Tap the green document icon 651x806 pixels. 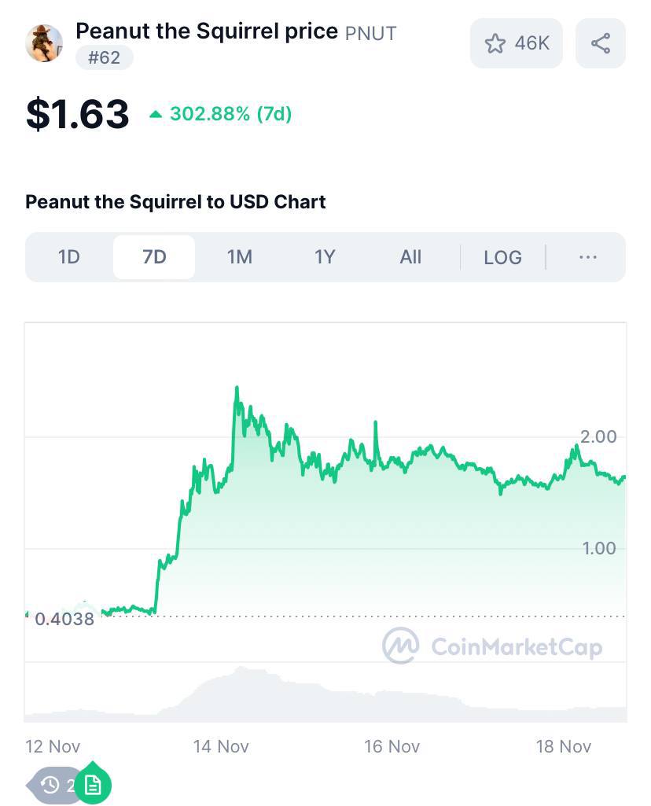point(93,785)
